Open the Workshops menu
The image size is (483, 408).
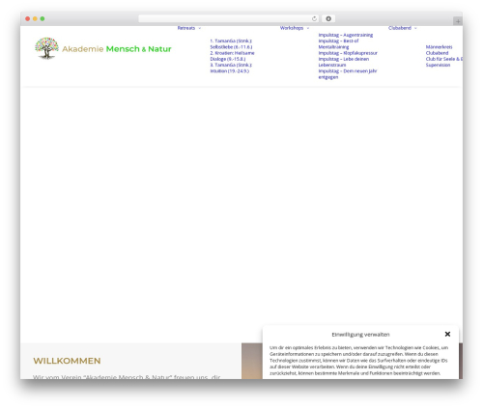tap(292, 28)
